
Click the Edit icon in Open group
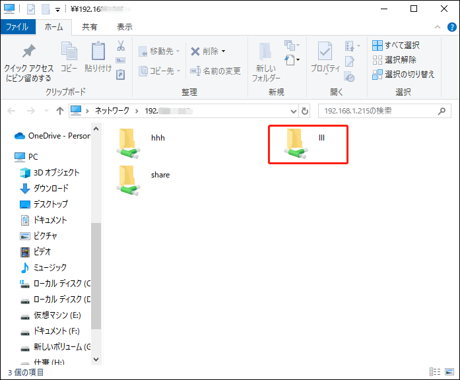click(349, 61)
